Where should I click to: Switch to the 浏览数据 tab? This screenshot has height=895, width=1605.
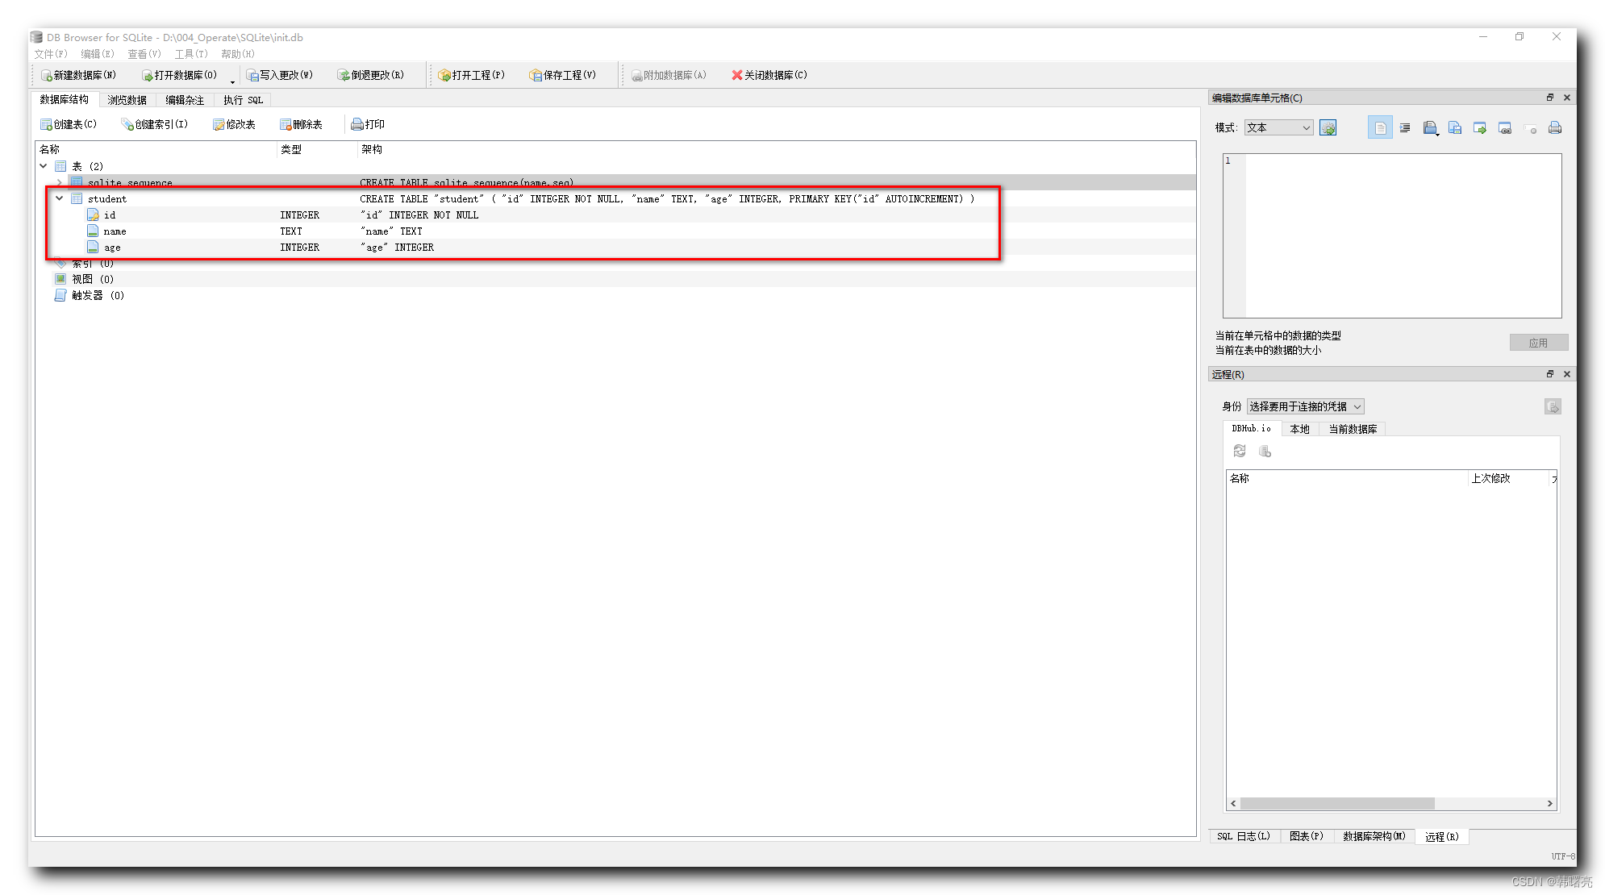pos(127,100)
